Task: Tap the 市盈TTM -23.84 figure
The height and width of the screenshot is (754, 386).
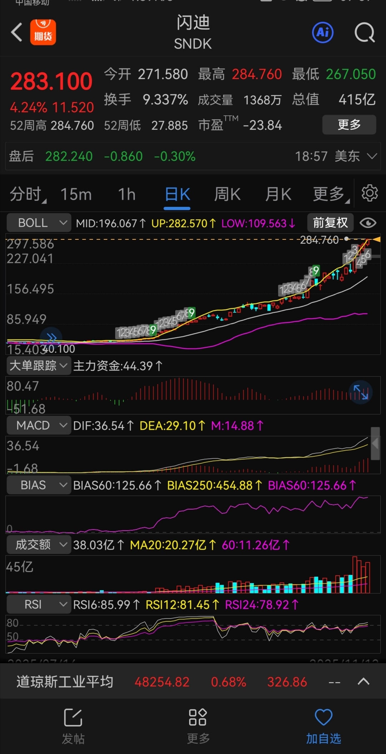Action: (240, 124)
